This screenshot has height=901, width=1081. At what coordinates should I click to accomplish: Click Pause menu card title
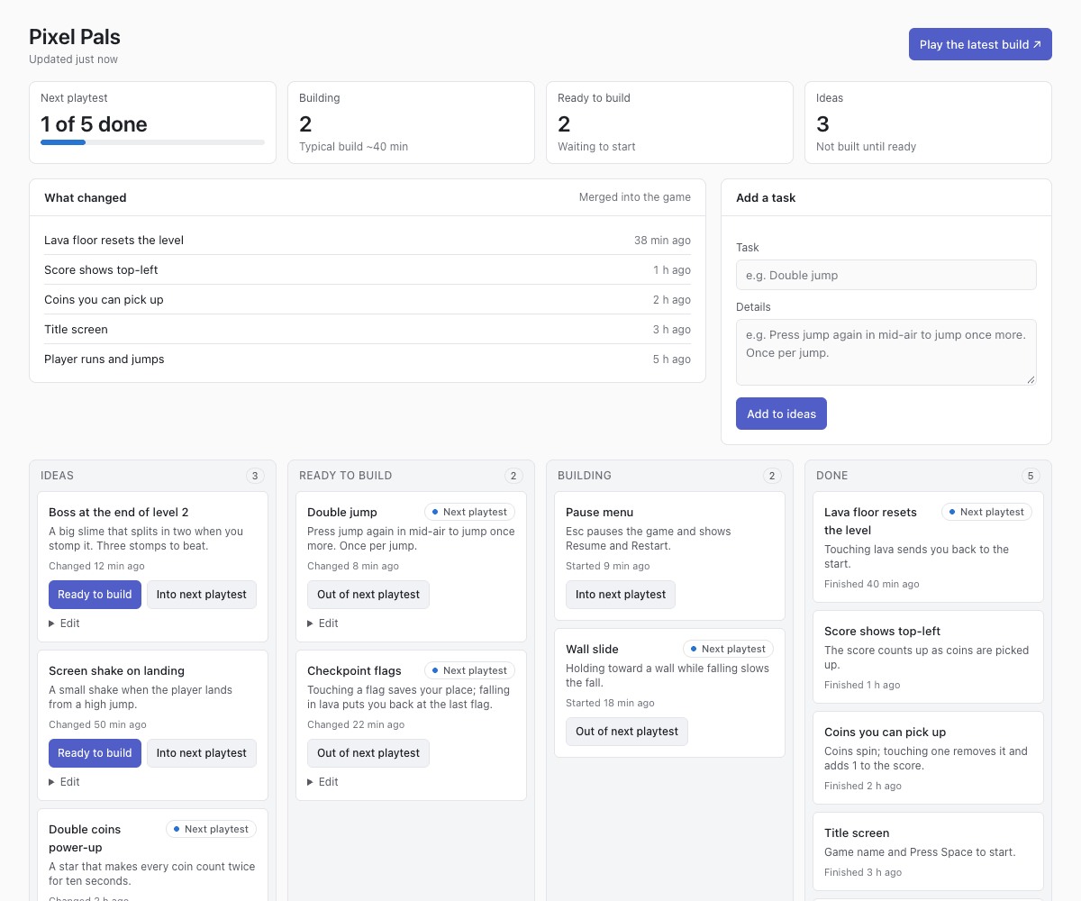pos(599,512)
